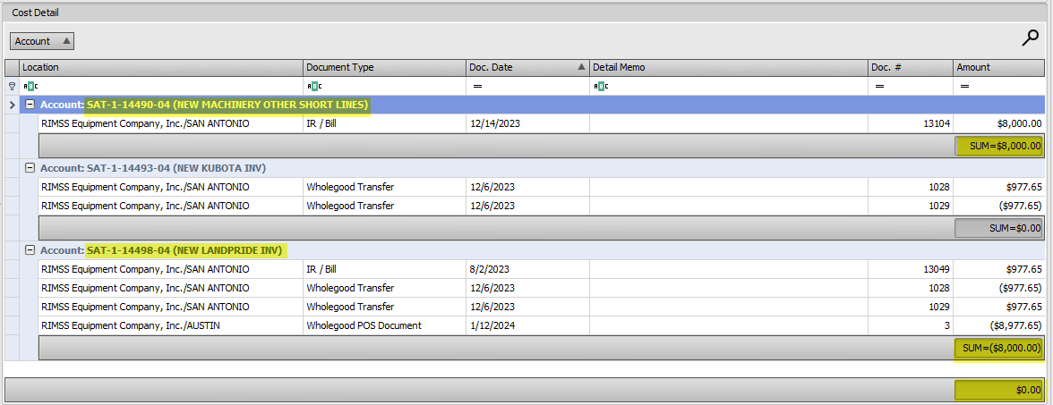Click the 12/14/2023 date cell
This screenshot has width=1053, height=405.
point(528,123)
